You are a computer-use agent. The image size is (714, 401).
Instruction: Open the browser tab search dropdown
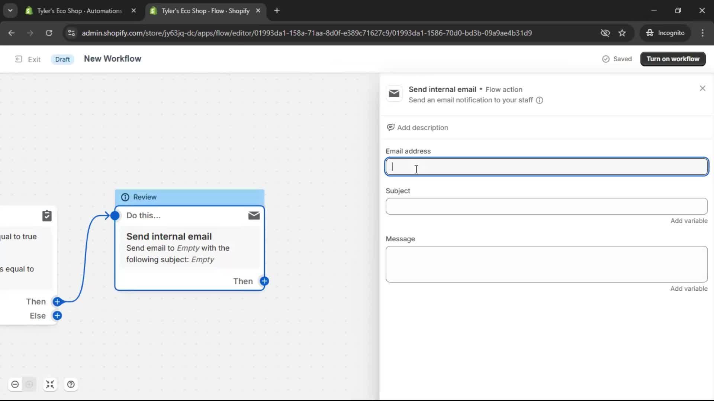tap(10, 10)
